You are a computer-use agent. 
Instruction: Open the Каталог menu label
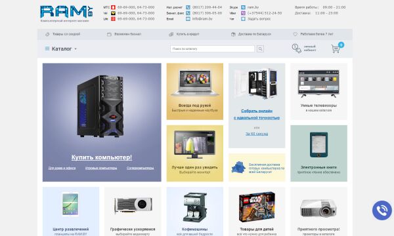[x=62, y=49]
